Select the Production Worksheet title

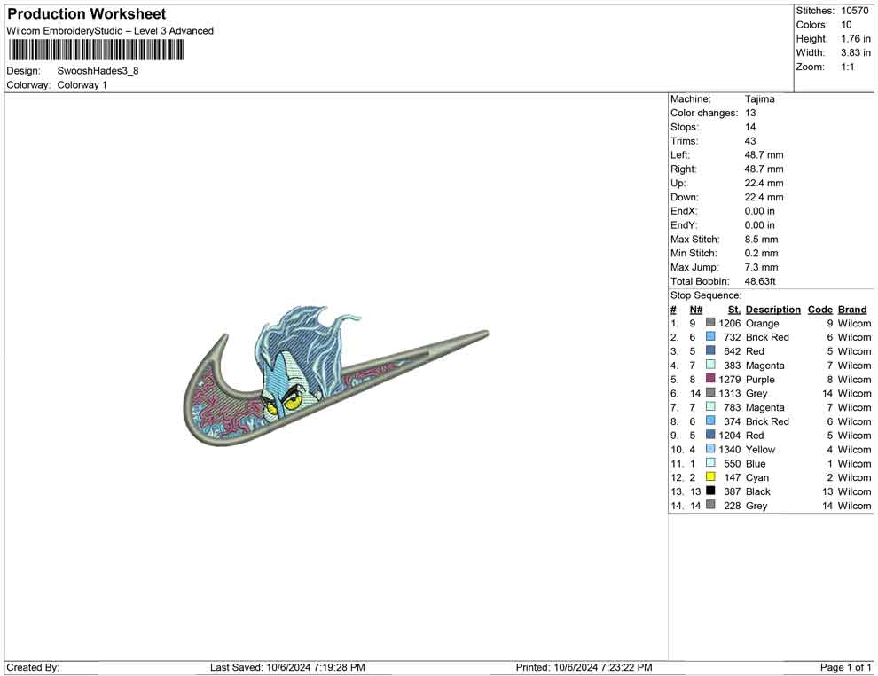pos(86,14)
